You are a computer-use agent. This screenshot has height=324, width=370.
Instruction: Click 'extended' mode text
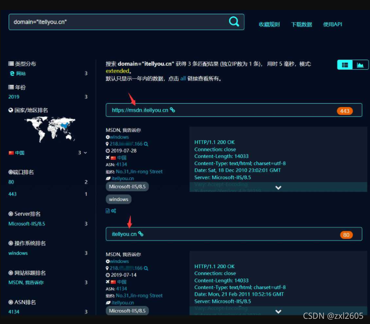coord(117,71)
